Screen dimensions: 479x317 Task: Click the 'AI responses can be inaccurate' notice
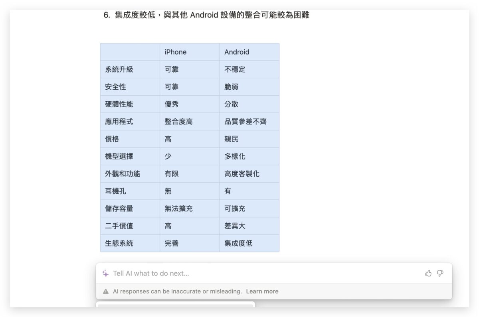177,291
